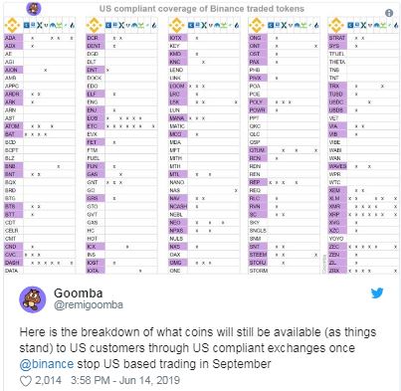Click the chart title about Binance traded tokens
The width and height of the screenshot is (401, 391).
coord(202,9)
